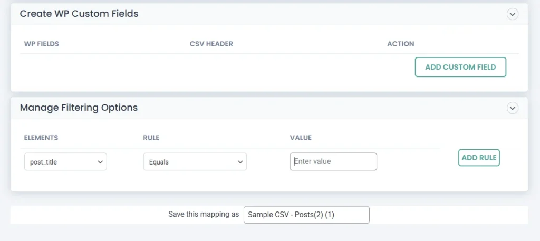
Task: Select the CSV HEADER column header
Action: coord(211,44)
